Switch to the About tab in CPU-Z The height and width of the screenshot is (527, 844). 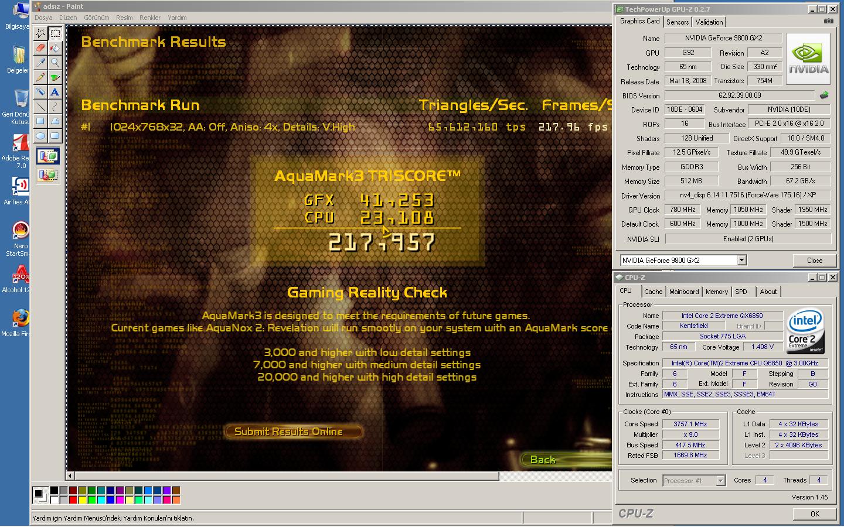pyautogui.click(x=768, y=292)
